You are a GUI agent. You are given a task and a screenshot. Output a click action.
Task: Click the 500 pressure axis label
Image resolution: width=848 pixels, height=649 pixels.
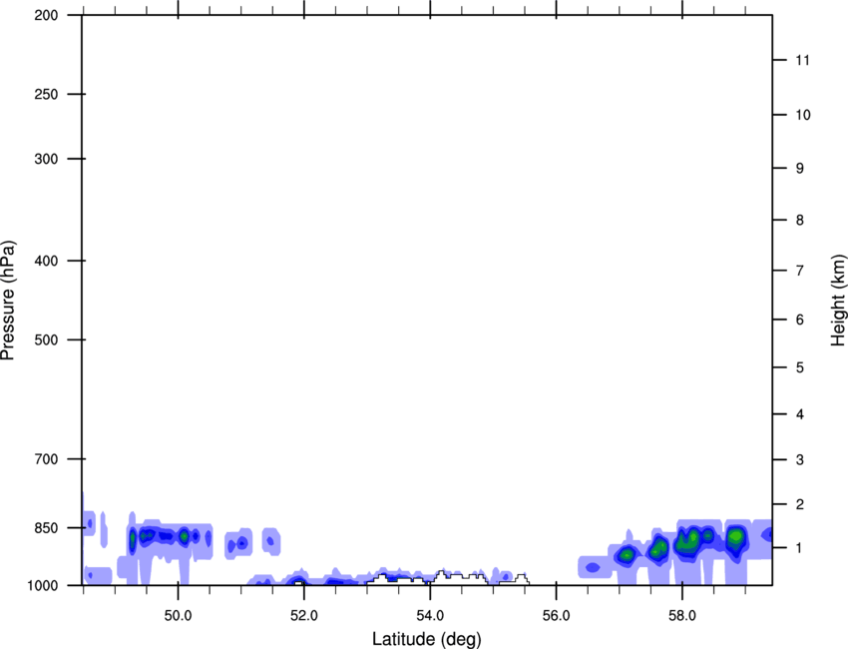coord(46,339)
